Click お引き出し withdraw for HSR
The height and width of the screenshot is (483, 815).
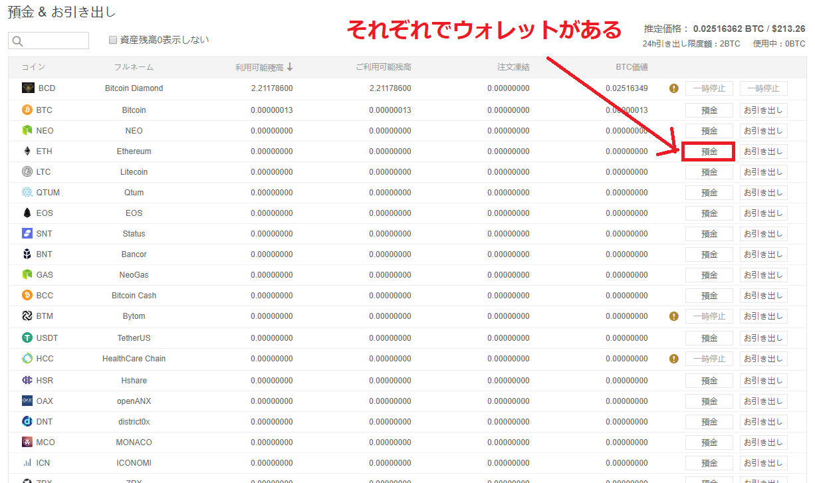(764, 381)
